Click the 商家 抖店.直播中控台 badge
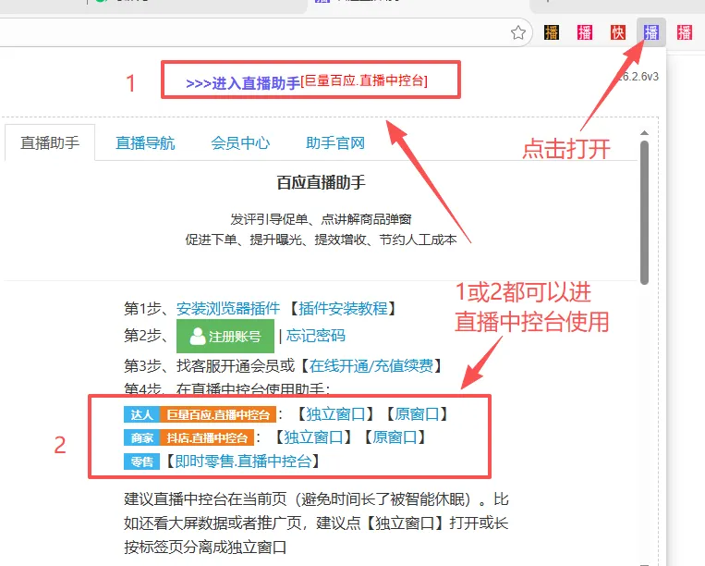This screenshot has width=705, height=566. 188,437
